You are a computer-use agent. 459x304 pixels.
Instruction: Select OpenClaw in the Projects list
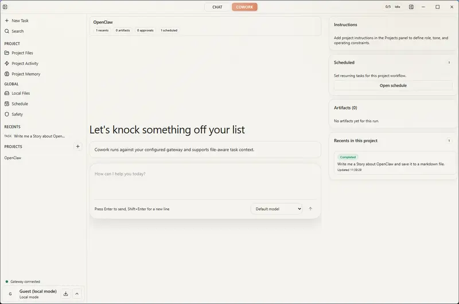click(13, 158)
